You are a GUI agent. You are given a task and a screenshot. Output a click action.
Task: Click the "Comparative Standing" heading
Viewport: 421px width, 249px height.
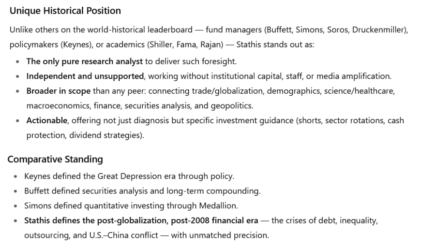pos(55,159)
